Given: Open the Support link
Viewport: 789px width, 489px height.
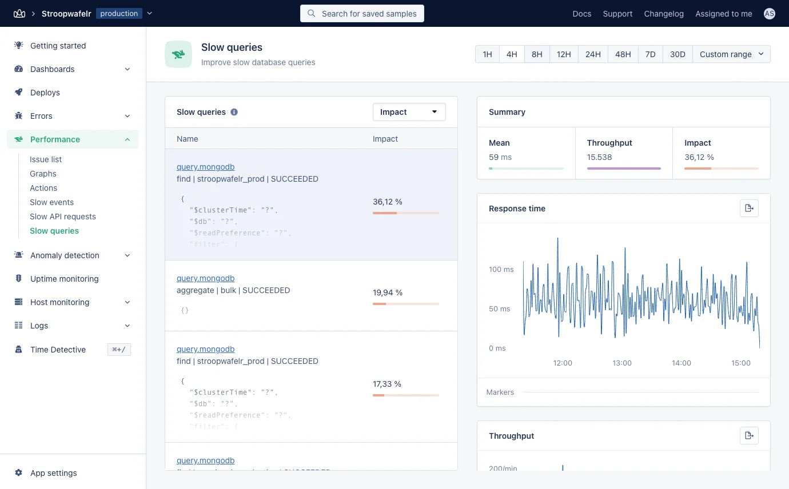Looking at the screenshot, I should point(617,14).
